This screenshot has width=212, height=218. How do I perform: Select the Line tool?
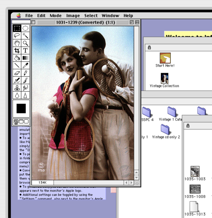(x=17, y=65)
